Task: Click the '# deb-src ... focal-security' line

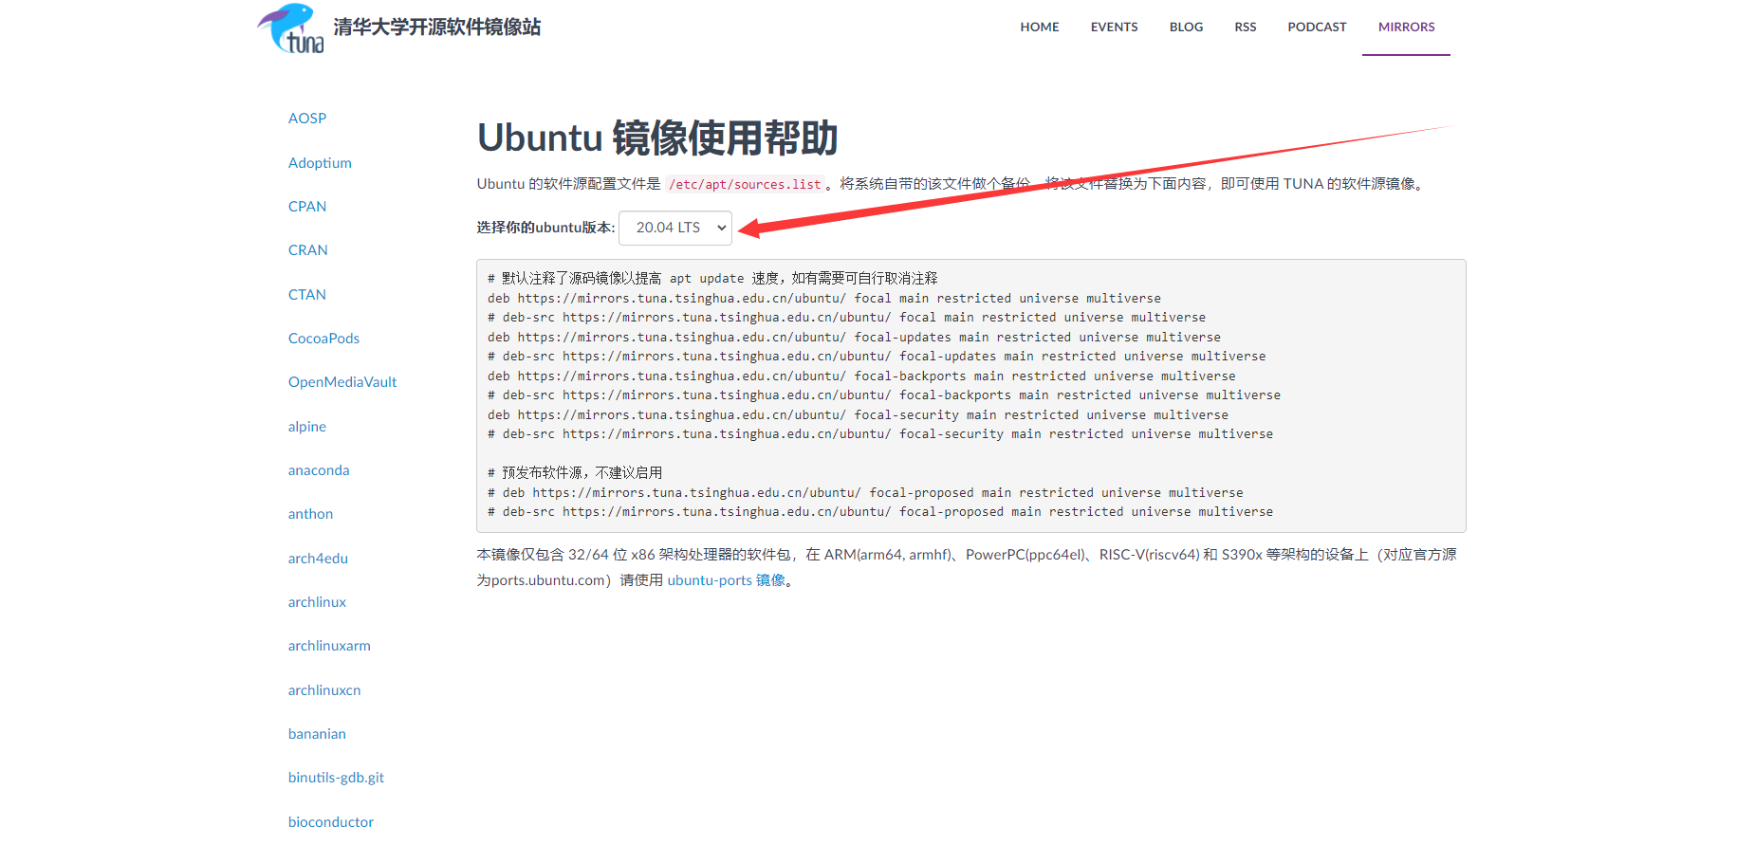Action: click(880, 433)
